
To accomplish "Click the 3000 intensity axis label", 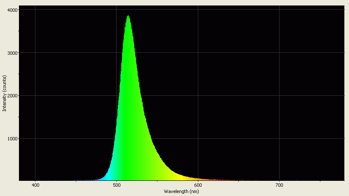I will pos(13,53).
